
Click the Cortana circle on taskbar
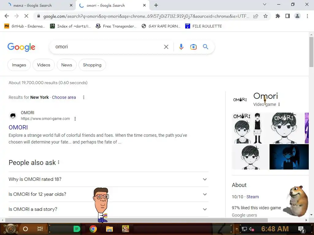point(25,229)
